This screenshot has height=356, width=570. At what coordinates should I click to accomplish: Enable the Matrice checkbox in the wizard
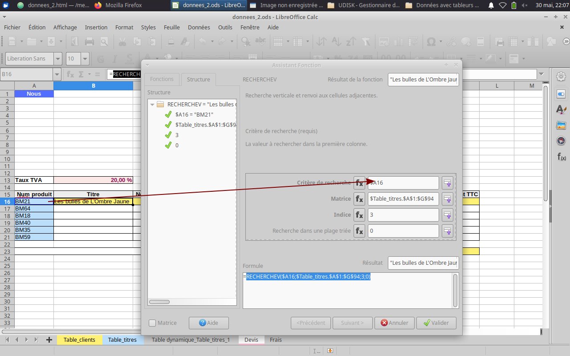click(x=152, y=323)
